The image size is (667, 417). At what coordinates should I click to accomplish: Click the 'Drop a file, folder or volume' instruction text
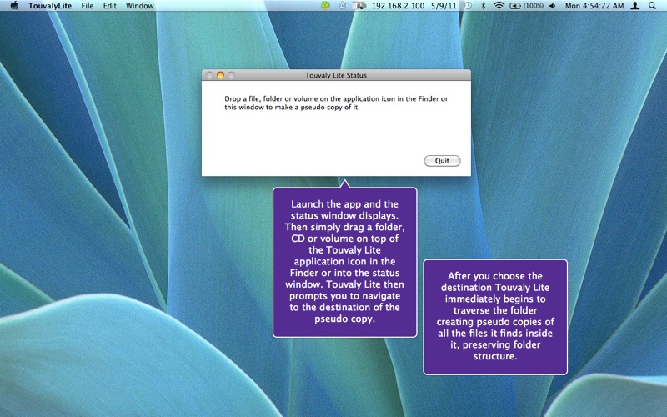point(336,103)
